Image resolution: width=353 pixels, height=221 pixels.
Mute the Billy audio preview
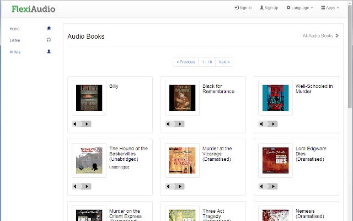[75, 124]
